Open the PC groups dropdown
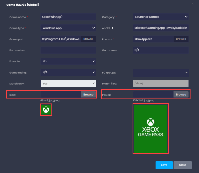 coord(161,72)
